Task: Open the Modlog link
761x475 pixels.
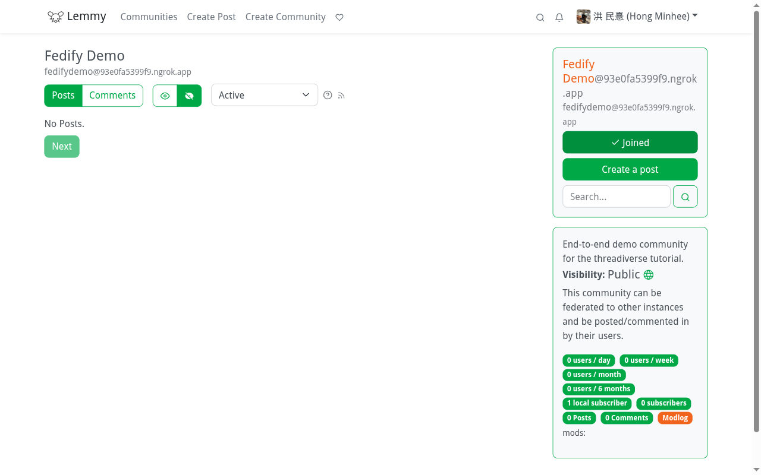Action: click(675, 418)
